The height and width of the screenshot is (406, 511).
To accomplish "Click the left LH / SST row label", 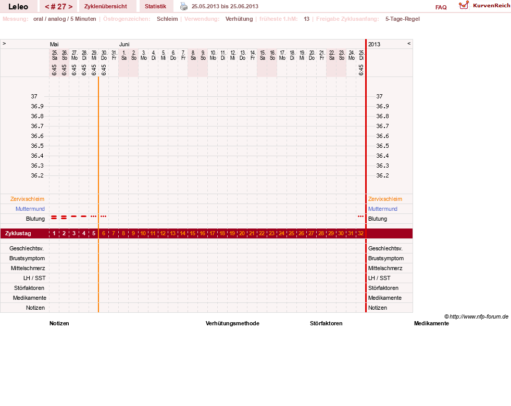I will [x=34, y=278].
